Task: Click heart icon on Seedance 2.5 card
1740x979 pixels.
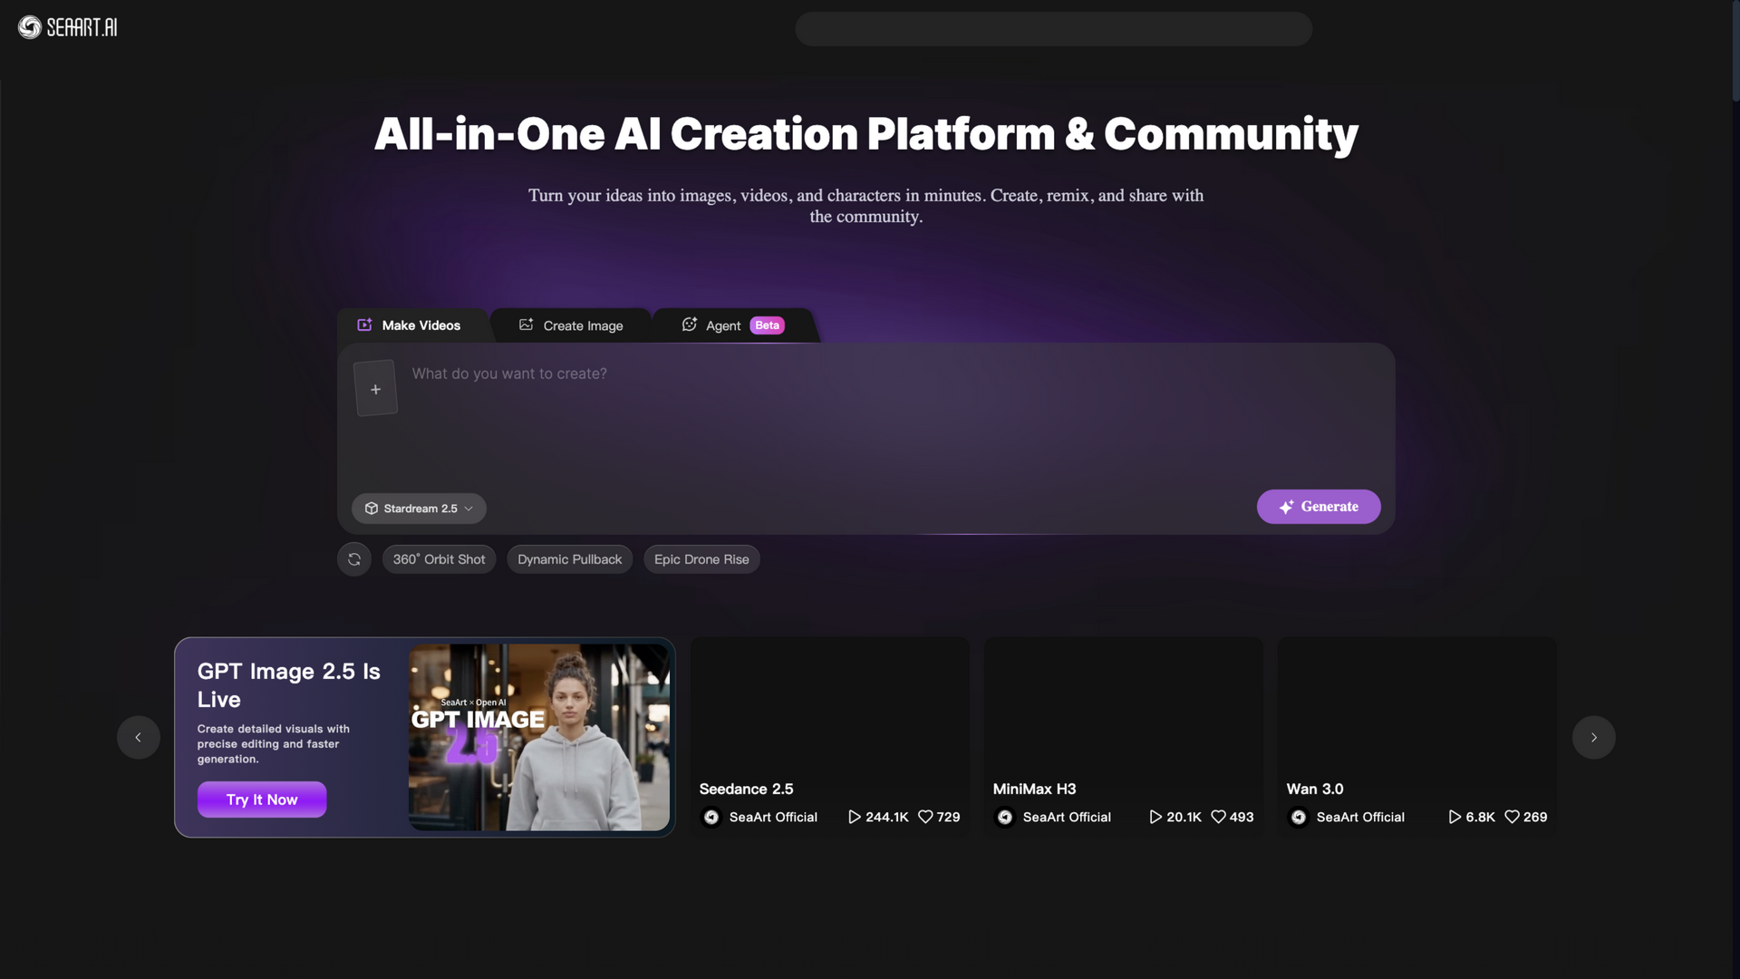Action: coord(925,817)
